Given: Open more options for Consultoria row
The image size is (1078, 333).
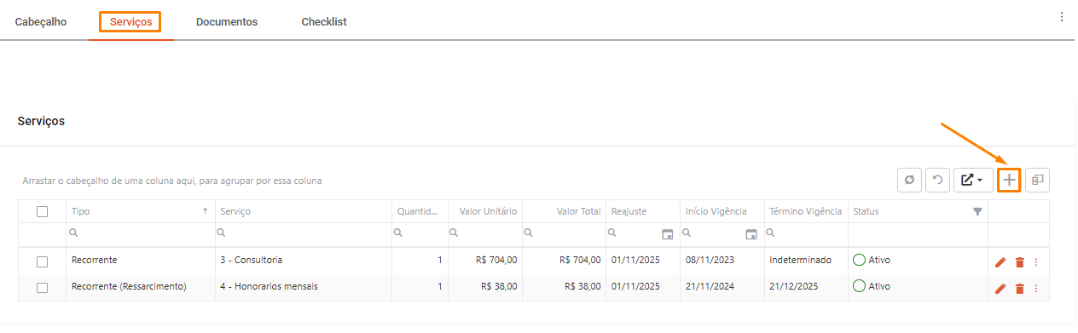Looking at the screenshot, I should pos(1036,263).
